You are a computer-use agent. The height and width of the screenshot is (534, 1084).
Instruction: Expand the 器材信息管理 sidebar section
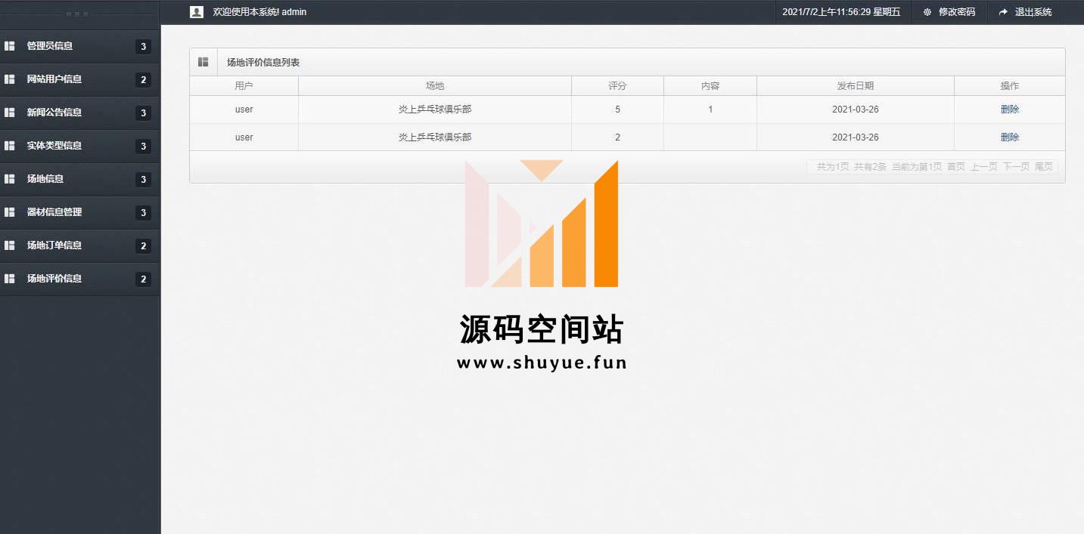54,212
